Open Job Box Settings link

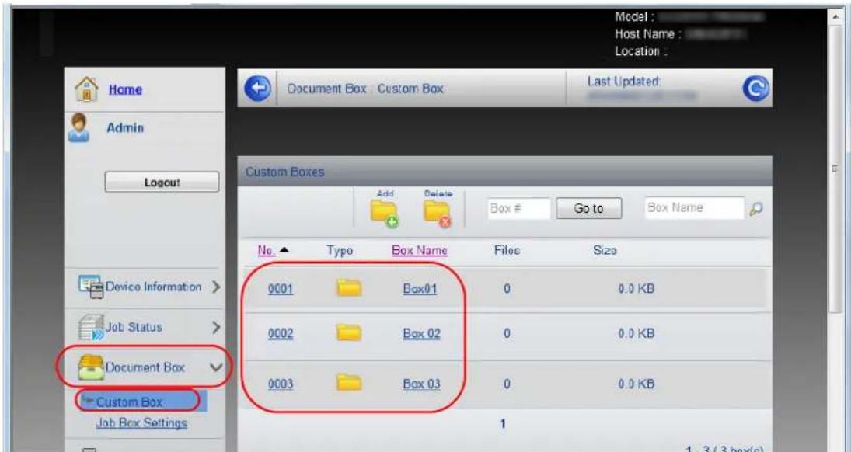[141, 422]
